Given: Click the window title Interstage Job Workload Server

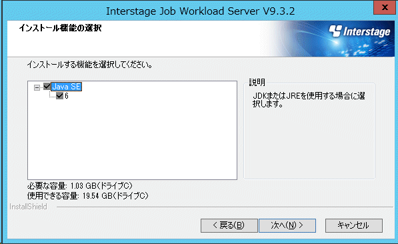Looking at the screenshot, I should [200, 11].
